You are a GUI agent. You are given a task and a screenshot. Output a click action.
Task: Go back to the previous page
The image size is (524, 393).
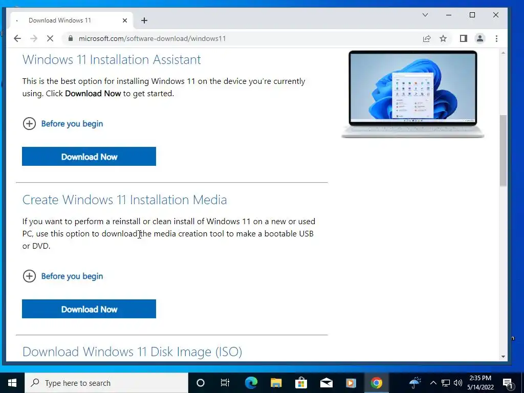[x=17, y=38]
